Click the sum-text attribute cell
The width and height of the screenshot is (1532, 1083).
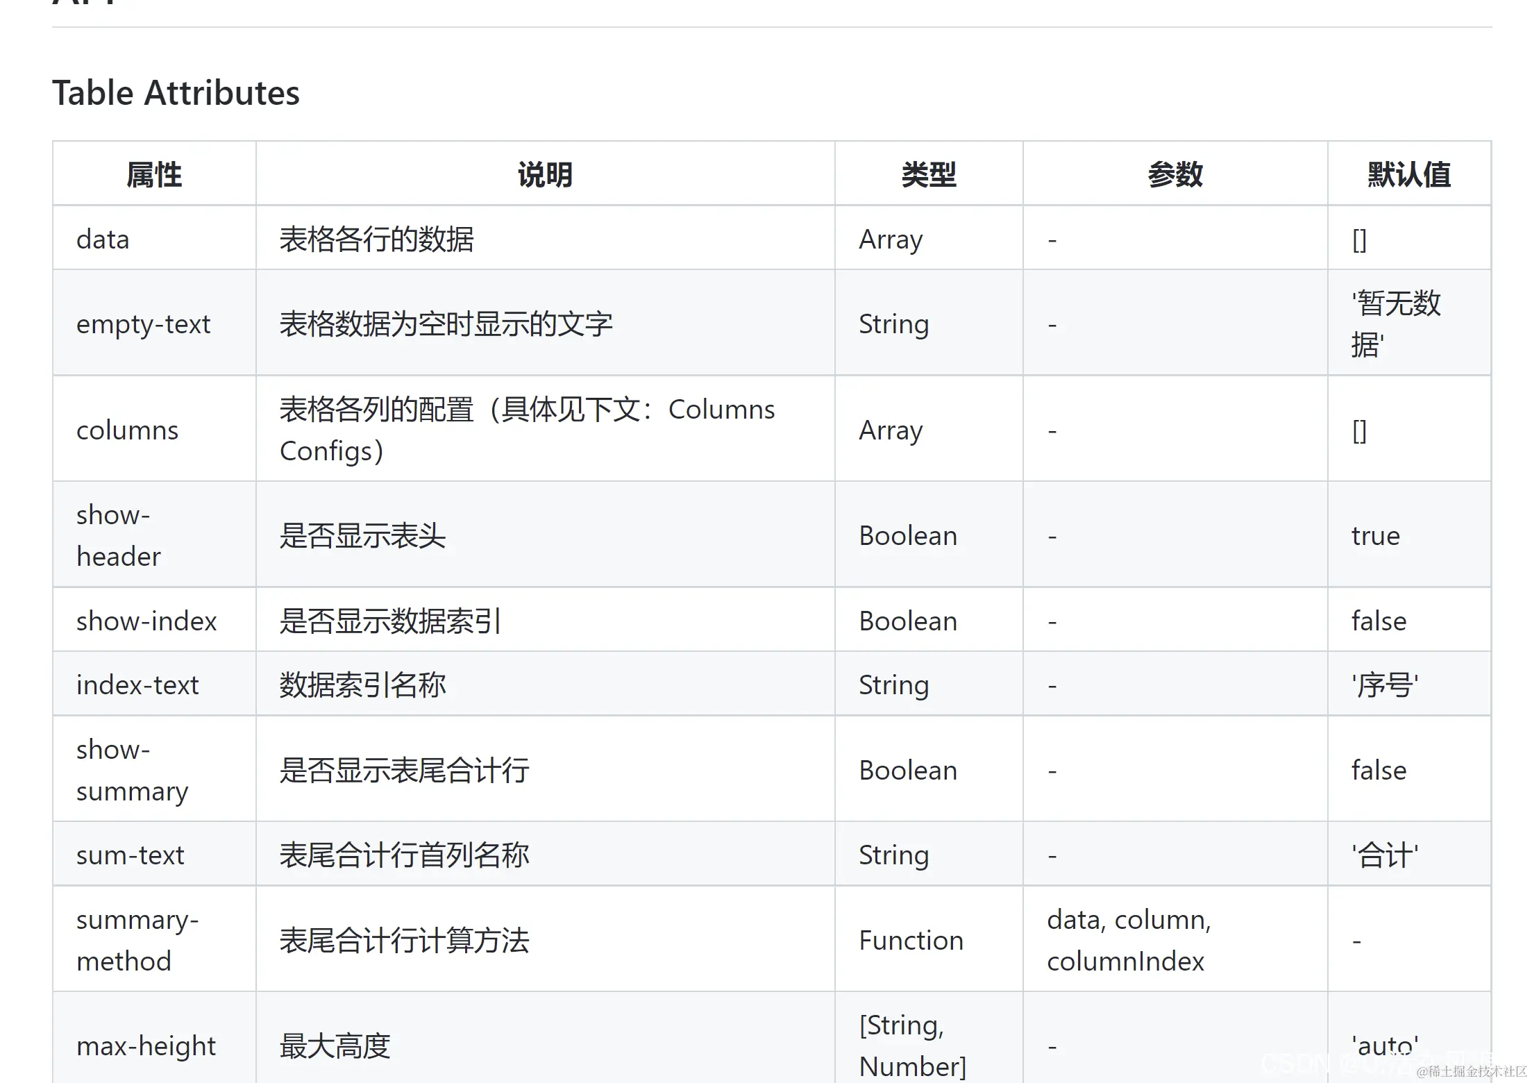coord(131,855)
